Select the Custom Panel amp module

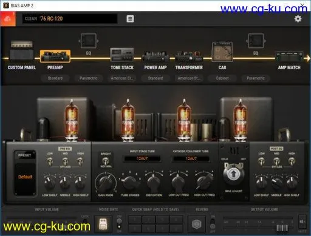pos(22,51)
